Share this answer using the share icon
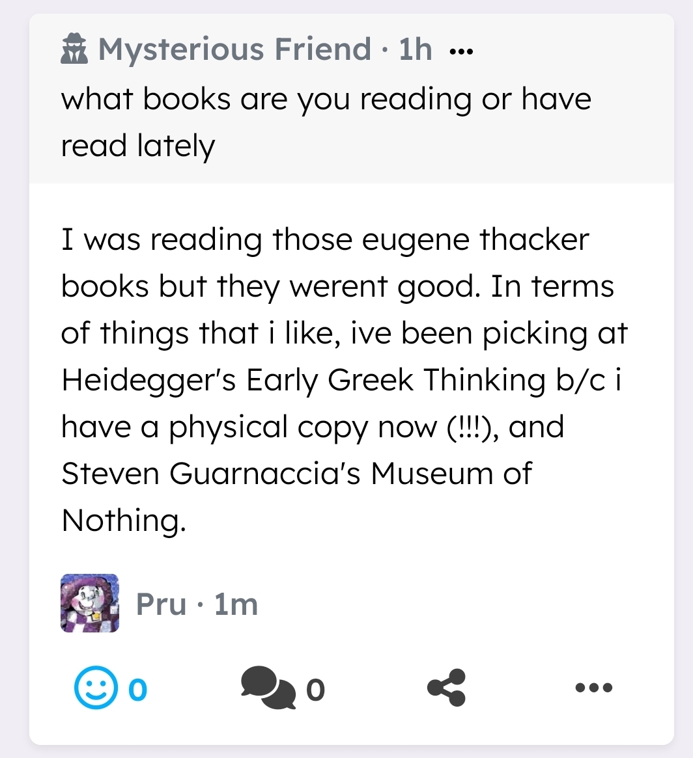Image resolution: width=693 pixels, height=758 pixels. click(446, 688)
